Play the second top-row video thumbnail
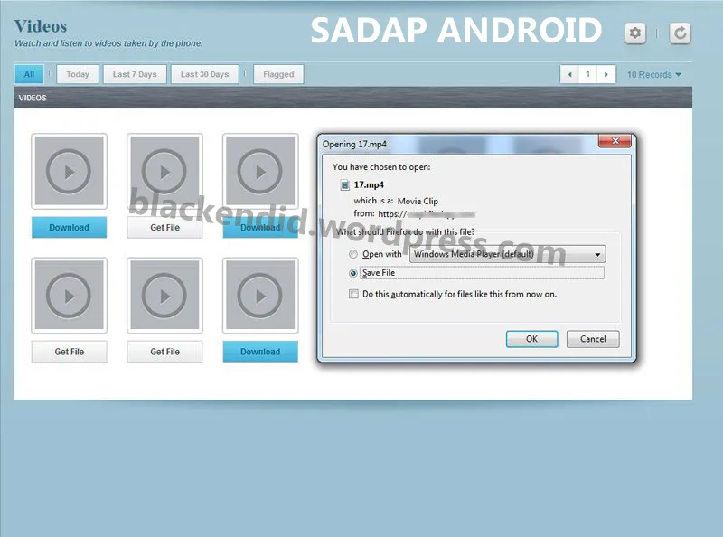Image resolution: width=723 pixels, height=537 pixels. (164, 171)
